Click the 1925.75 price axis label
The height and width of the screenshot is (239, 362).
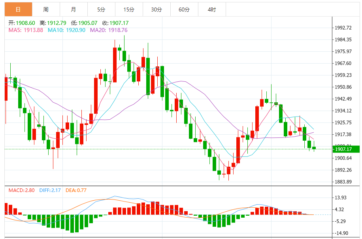coord(343,122)
